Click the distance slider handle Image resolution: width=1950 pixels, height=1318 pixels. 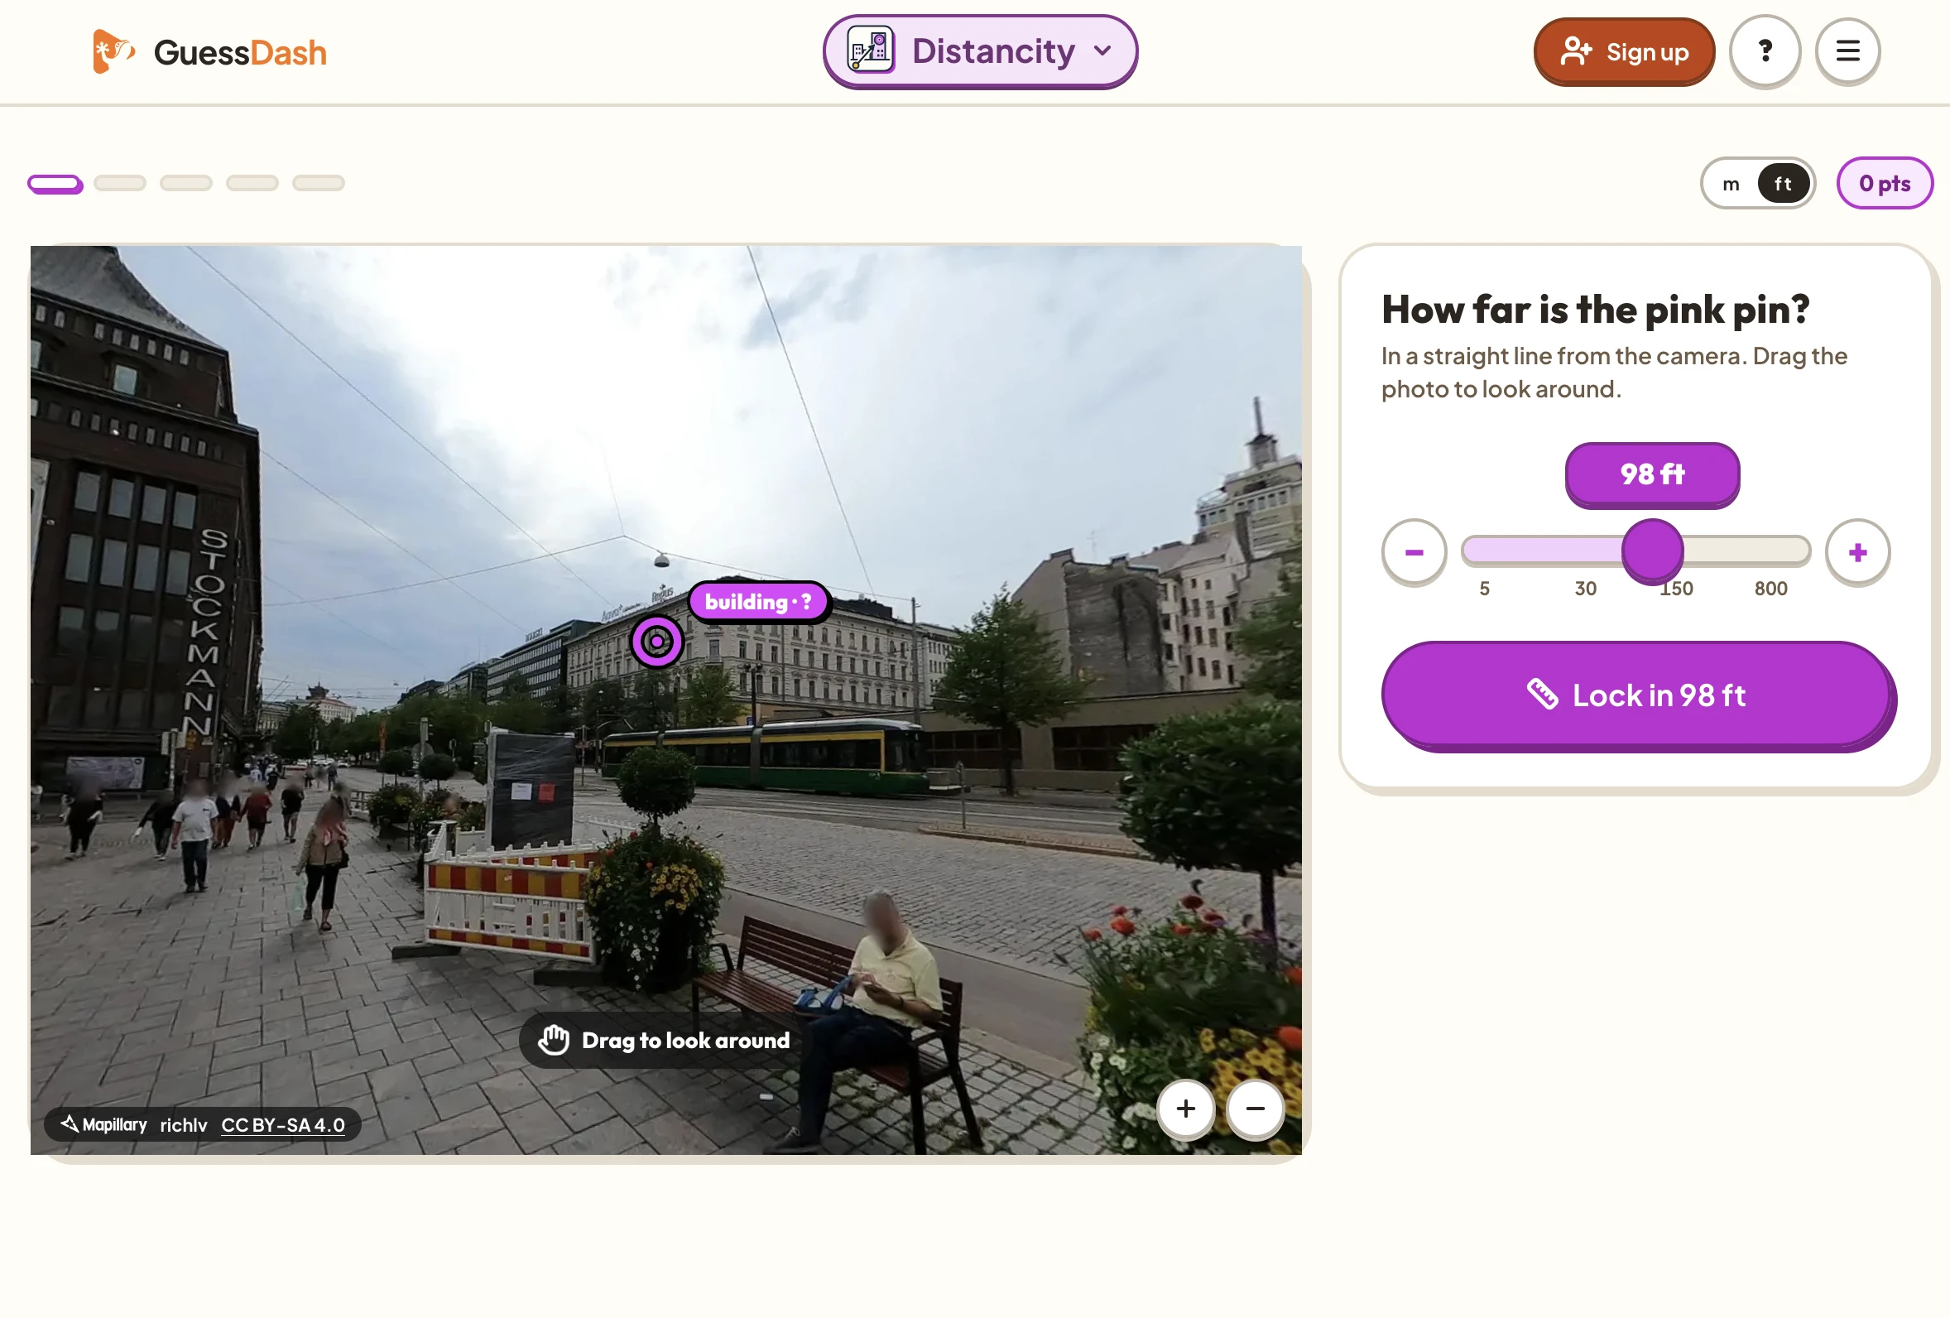(x=1652, y=551)
